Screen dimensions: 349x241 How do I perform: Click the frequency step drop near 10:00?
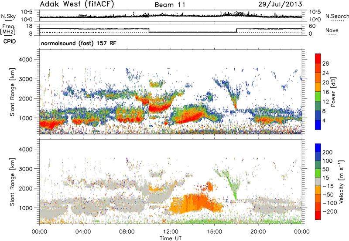coord(149,30)
